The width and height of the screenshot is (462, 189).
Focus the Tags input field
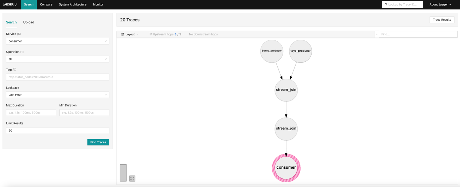pos(58,77)
